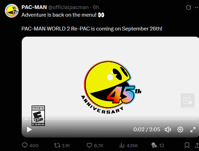Seek along the video progress bar

coord(111,119)
